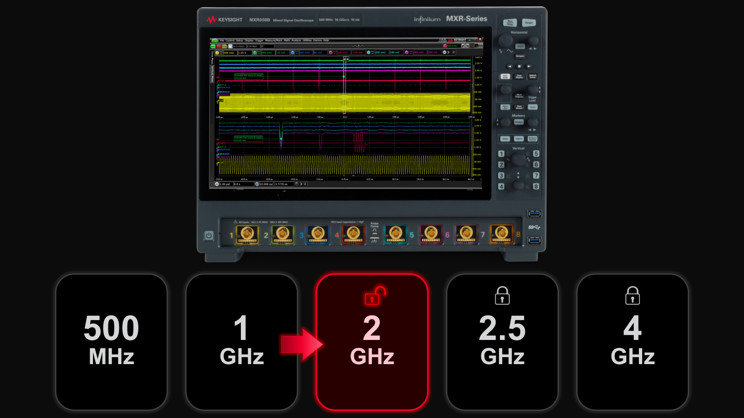The width and height of the screenshot is (744, 418).
Task: Toggle front-panel channel 5 key
Action: [536, 153]
